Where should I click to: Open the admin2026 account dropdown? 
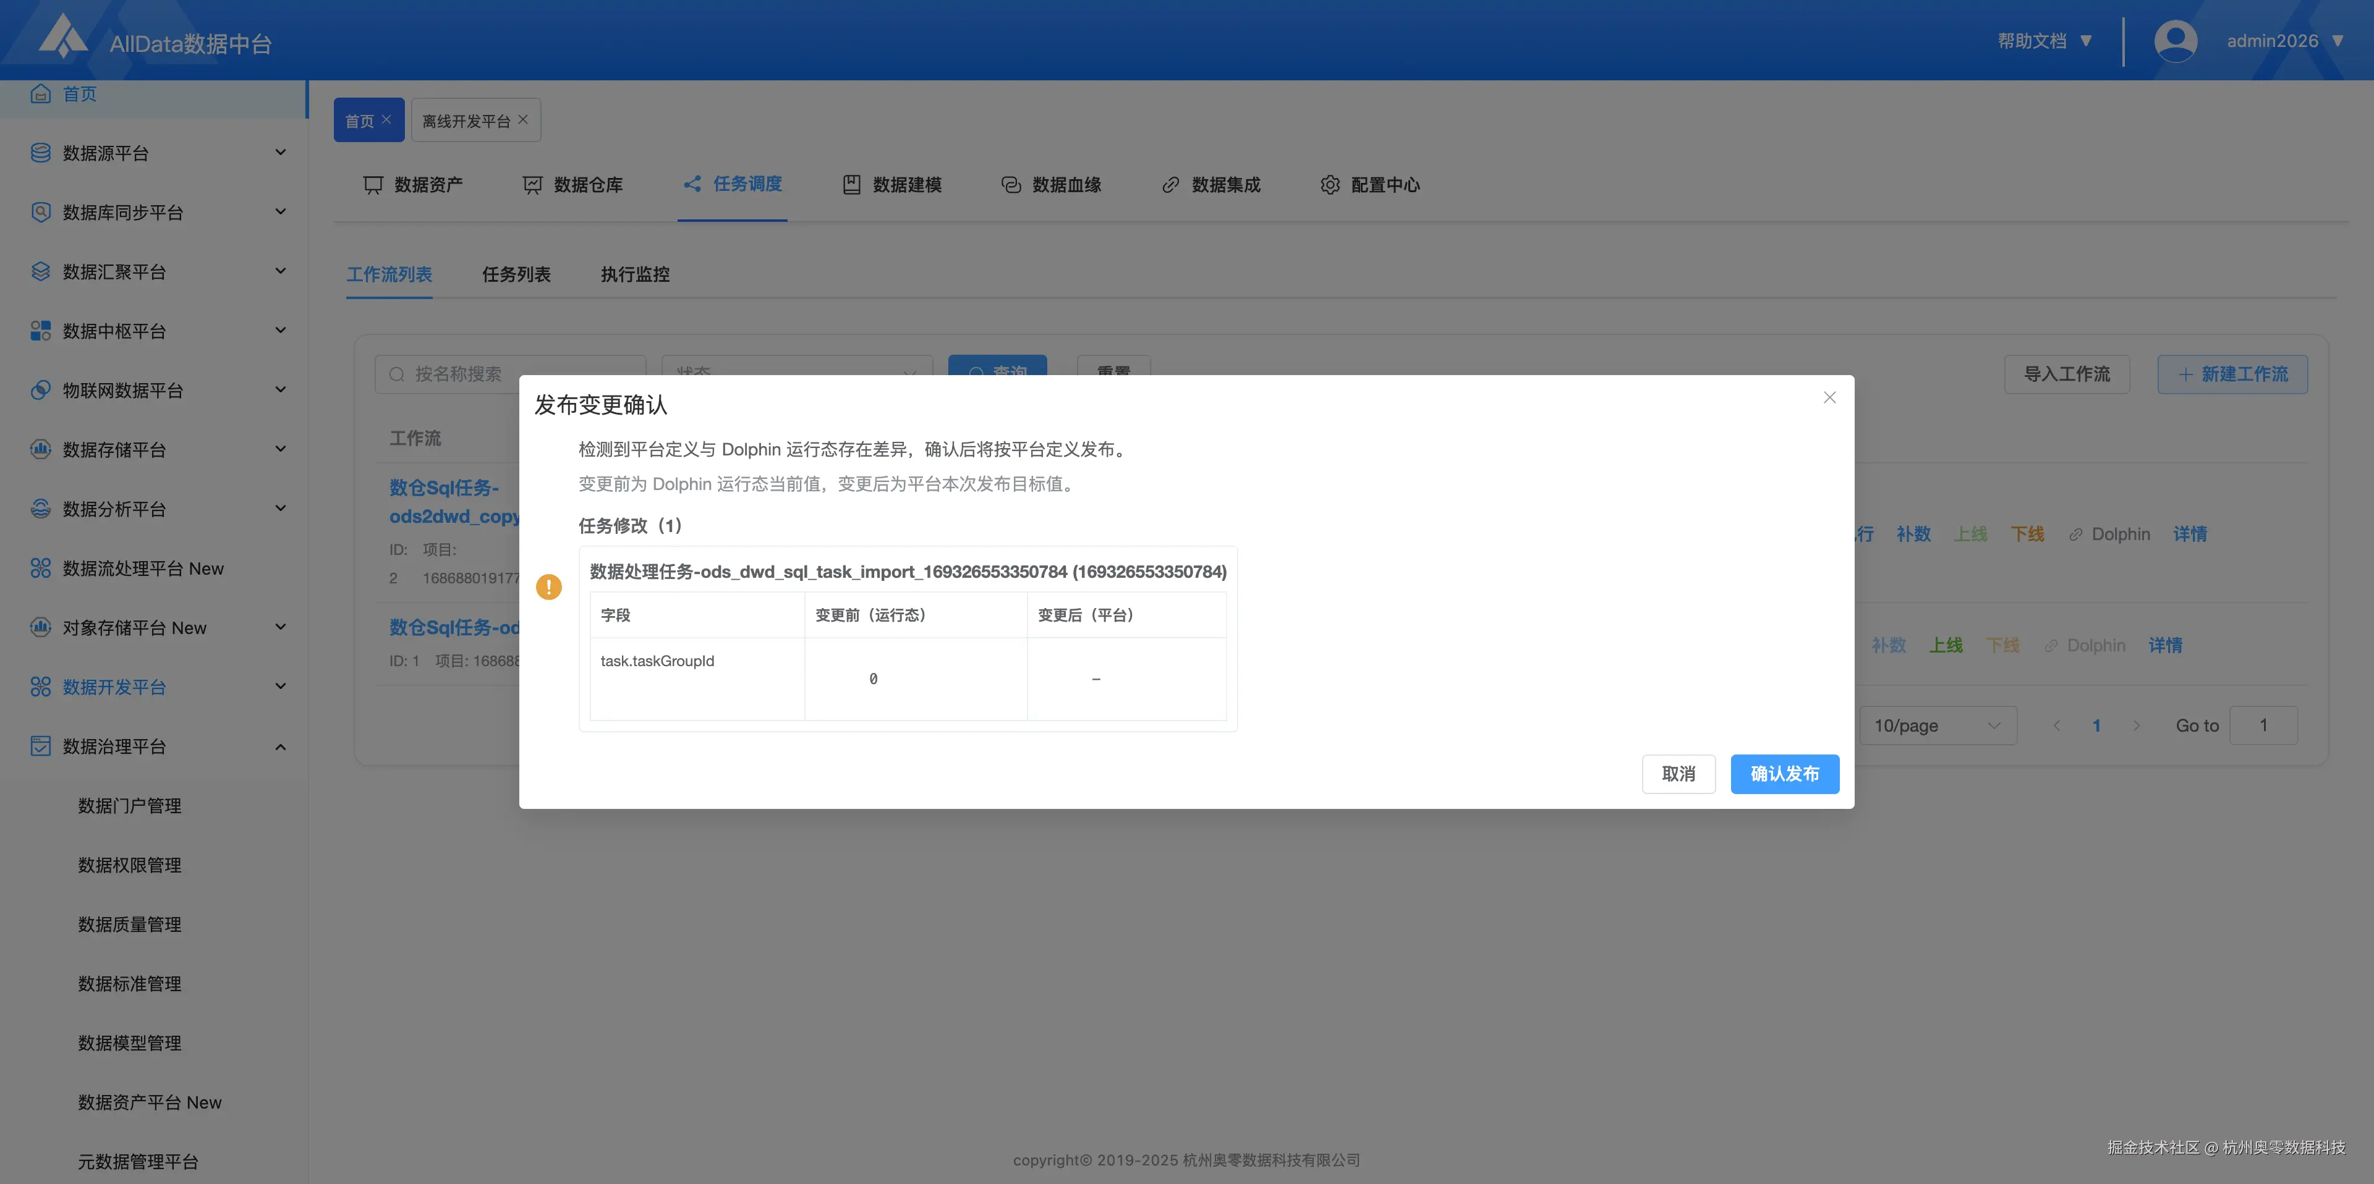click(2284, 40)
